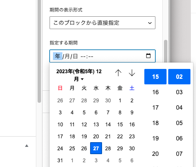The image size is (196, 167).
Task: Select the 月 segment in date field
Action: tap(67, 56)
